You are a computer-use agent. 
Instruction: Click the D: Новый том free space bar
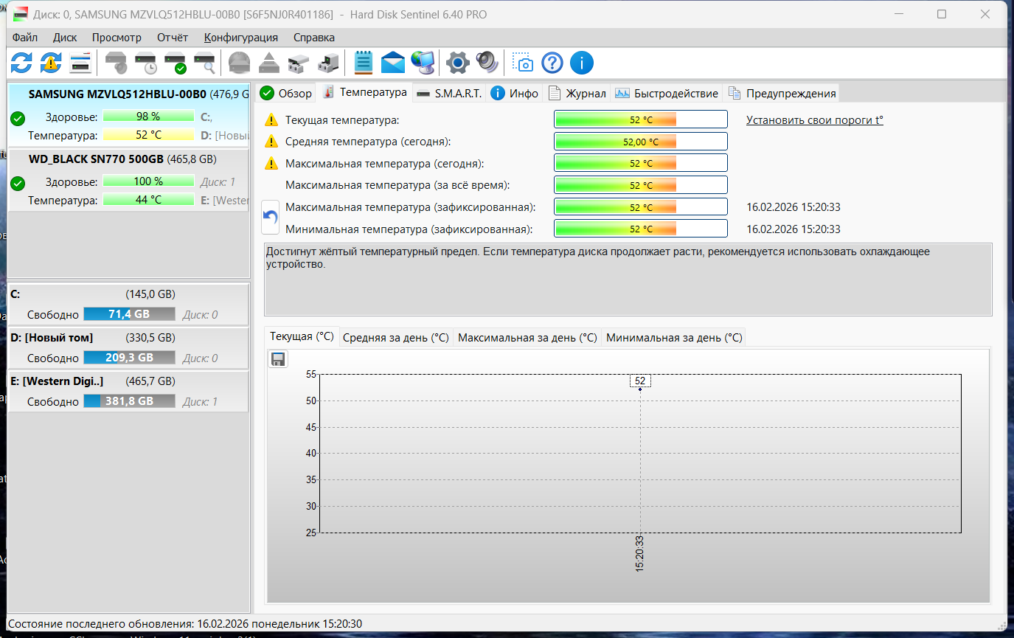pos(130,358)
